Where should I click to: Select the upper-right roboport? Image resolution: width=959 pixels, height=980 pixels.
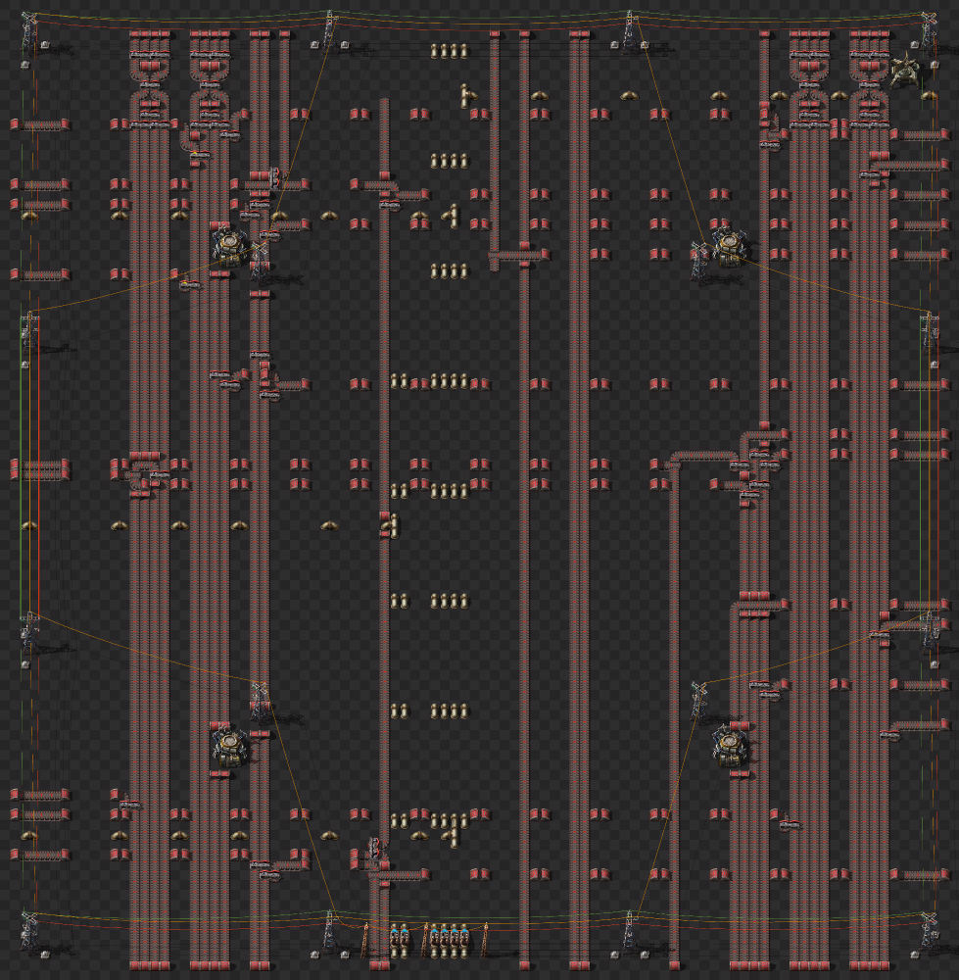tap(729, 246)
